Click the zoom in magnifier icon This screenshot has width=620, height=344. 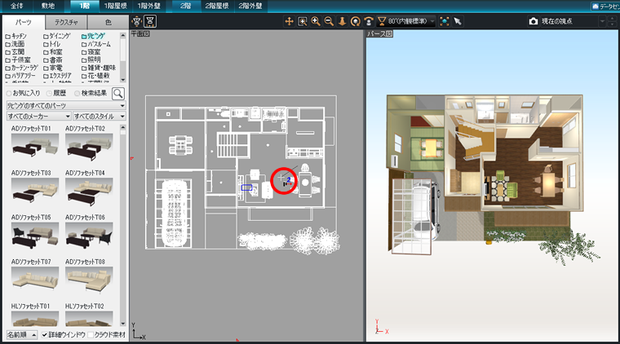315,20
